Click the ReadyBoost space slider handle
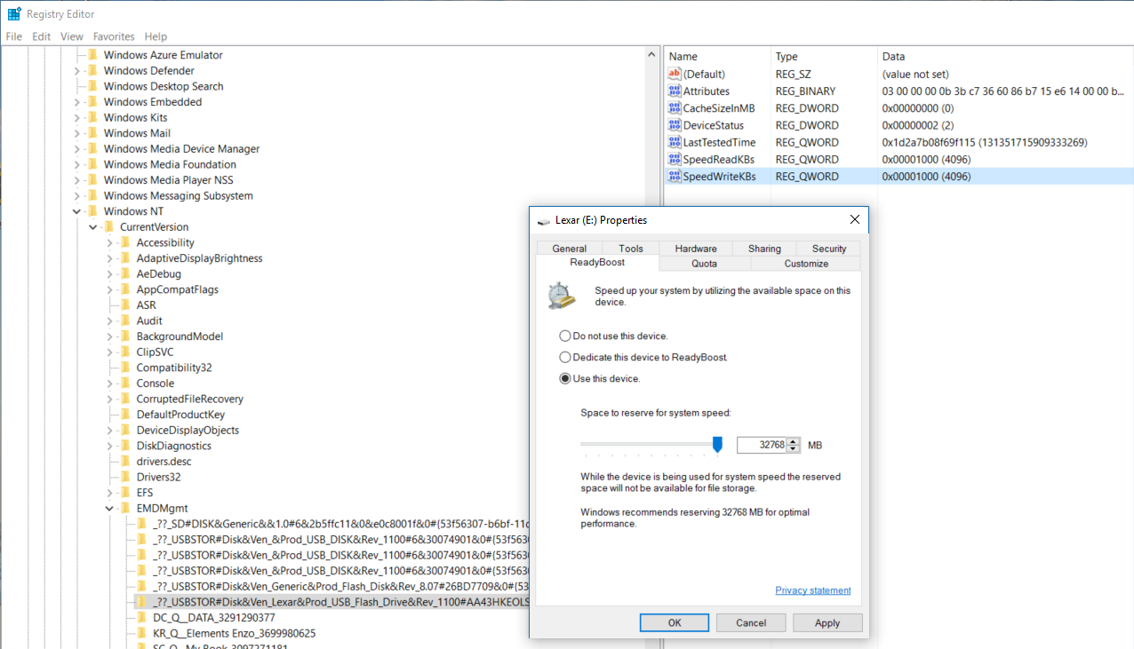Viewport: 1134px width, 649px height. click(717, 445)
